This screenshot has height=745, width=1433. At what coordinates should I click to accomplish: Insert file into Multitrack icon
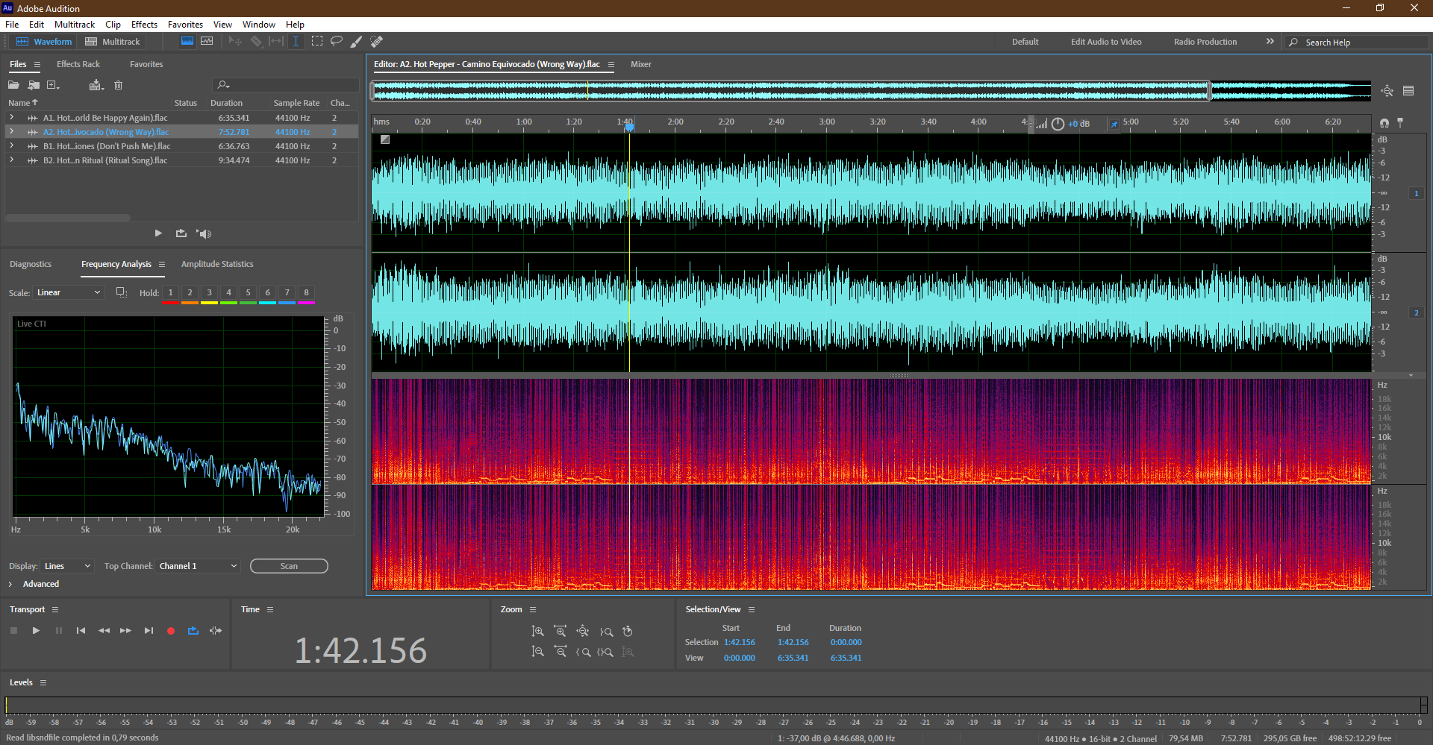tap(96, 85)
